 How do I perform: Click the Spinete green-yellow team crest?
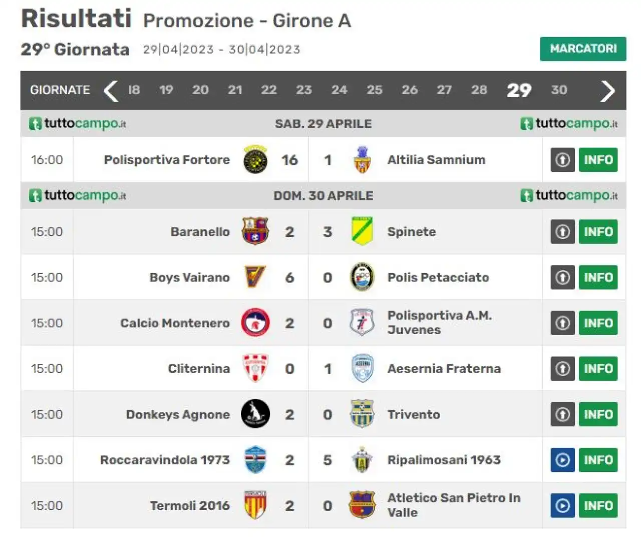362,231
